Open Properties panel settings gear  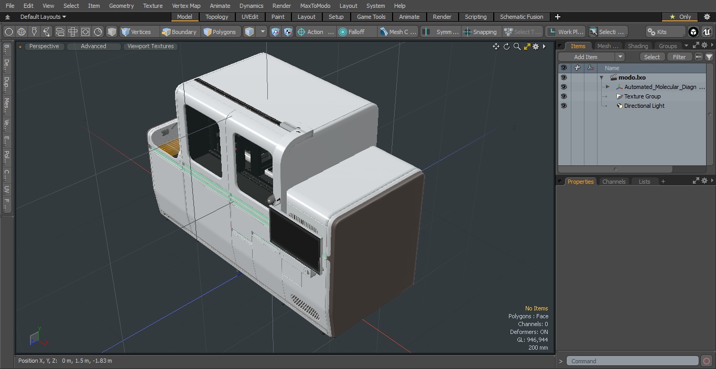click(x=704, y=181)
